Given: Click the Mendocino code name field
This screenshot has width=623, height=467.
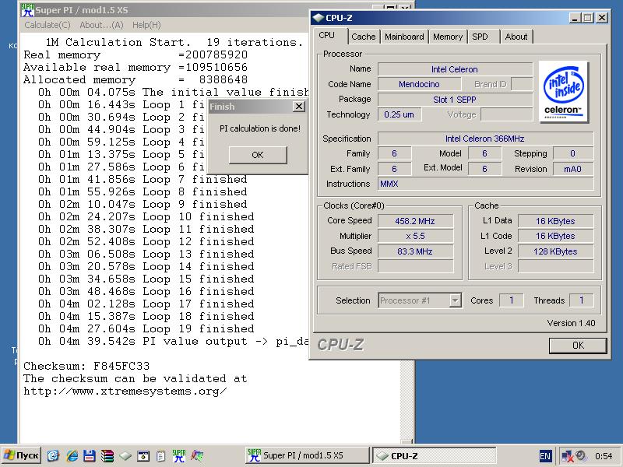Looking at the screenshot, I should tap(419, 84).
